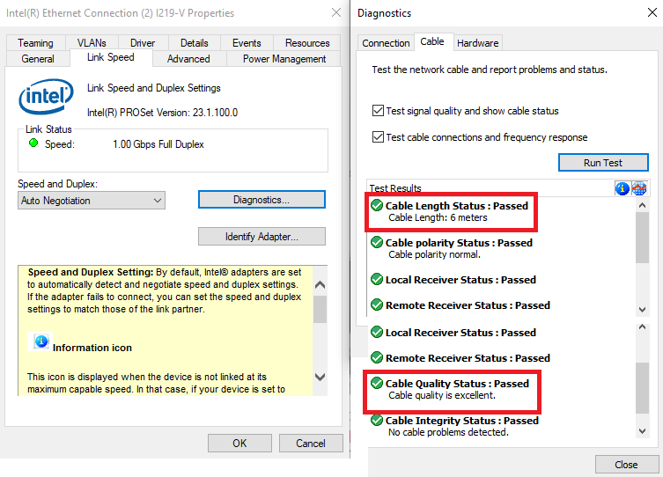The image size is (663, 477).
Task: Click the help pane scrollbar thumb
Action: pyautogui.click(x=320, y=309)
